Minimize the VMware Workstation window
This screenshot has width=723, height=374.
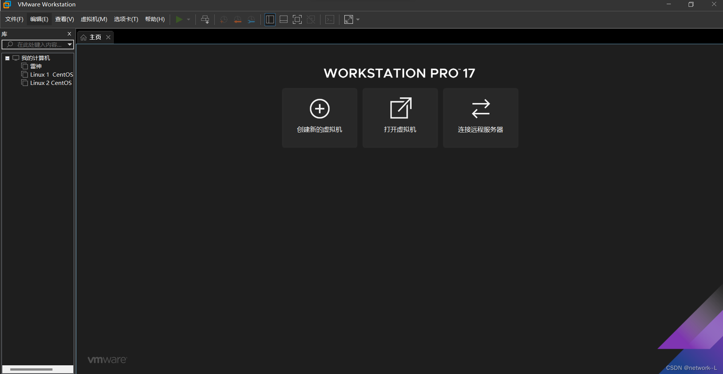click(x=669, y=5)
